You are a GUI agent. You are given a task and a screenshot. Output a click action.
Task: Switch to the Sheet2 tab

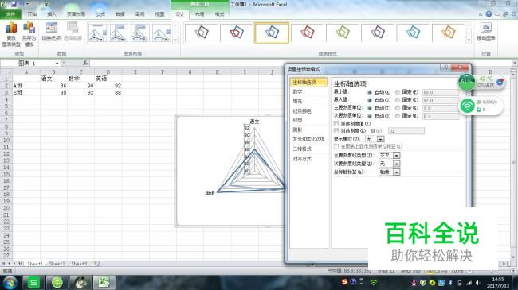[x=57, y=264]
